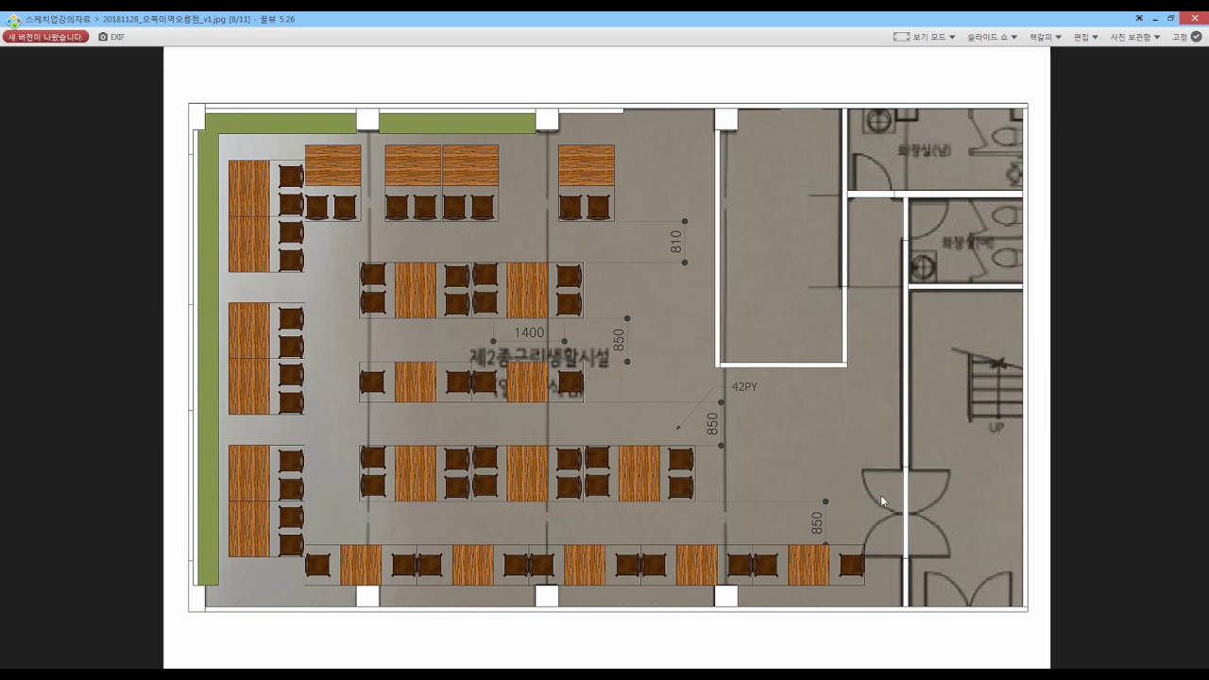Click the '810' dimension label
The width and height of the screenshot is (1209, 680).
pos(676,242)
